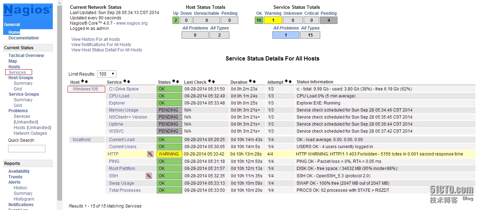Sort descending using Service column down arrow
Screen dimensions: 480x210
coord(128,82)
